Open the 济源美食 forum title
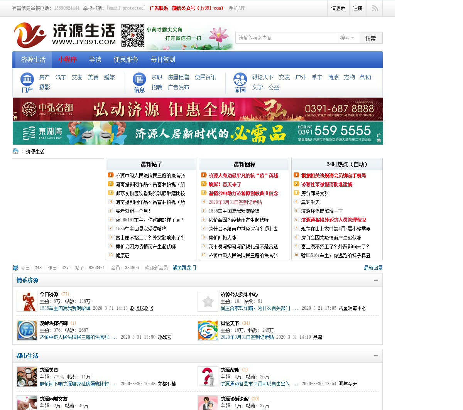 49,370
